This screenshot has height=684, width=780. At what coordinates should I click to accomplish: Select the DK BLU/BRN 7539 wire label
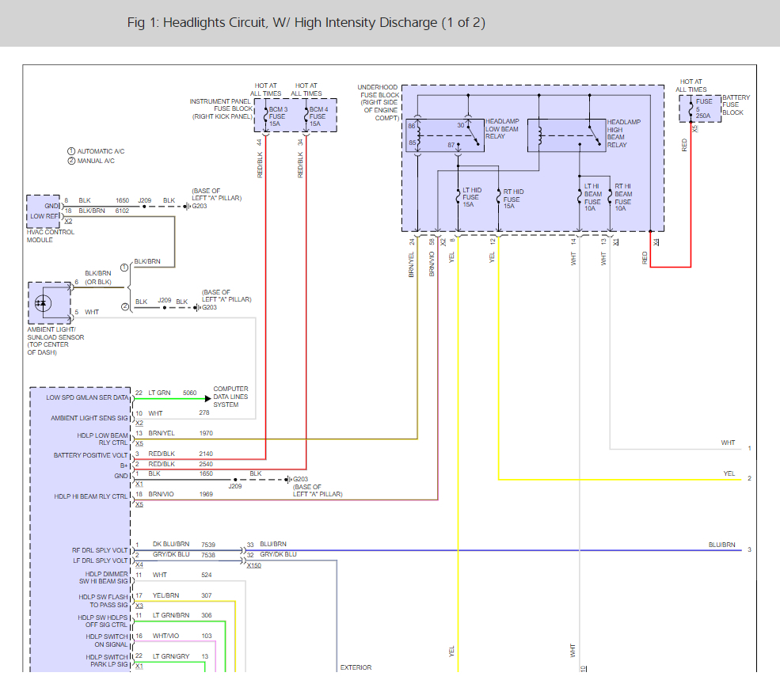point(184,544)
